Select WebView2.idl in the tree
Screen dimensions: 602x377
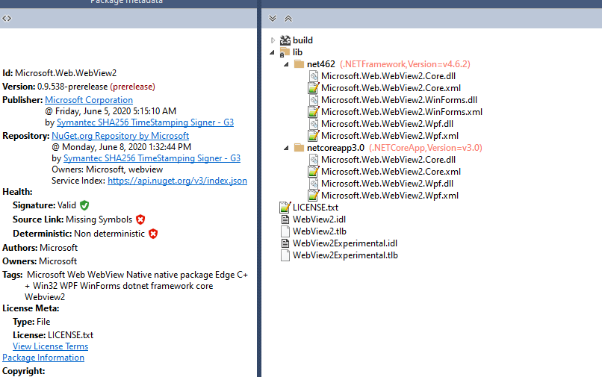click(x=319, y=219)
